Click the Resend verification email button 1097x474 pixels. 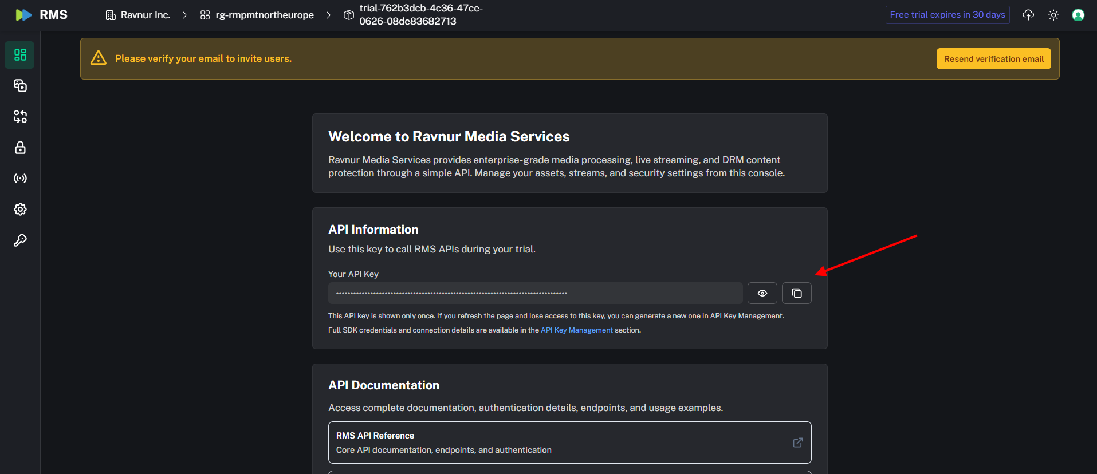pos(994,59)
